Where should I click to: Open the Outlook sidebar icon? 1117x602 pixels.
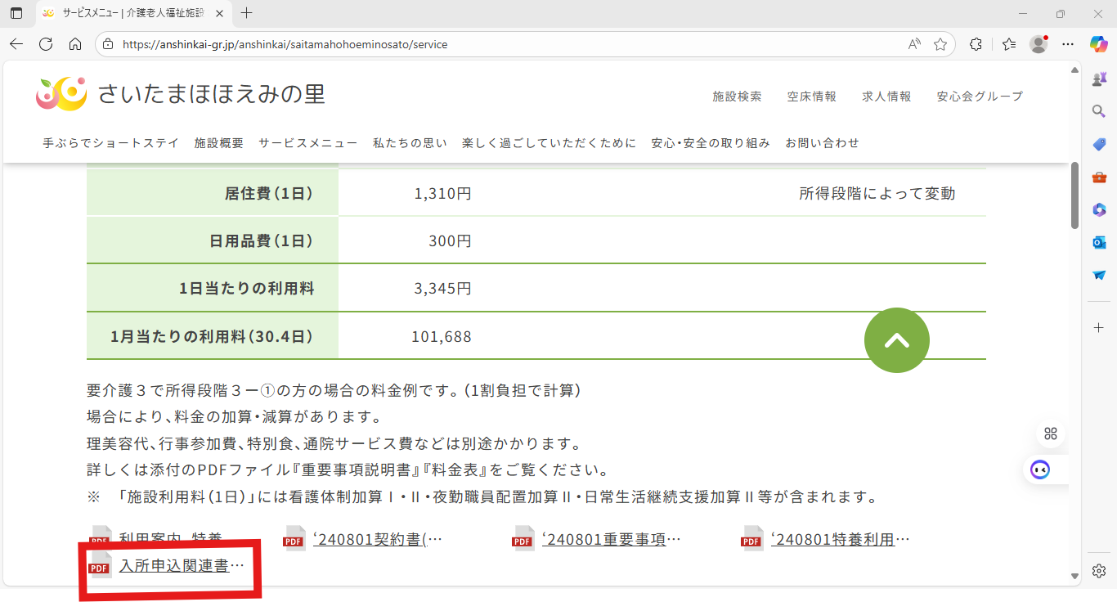(1099, 242)
